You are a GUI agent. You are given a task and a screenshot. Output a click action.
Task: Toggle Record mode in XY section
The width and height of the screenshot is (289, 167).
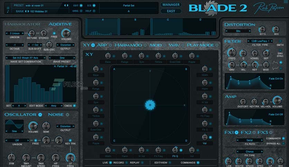[127, 163]
